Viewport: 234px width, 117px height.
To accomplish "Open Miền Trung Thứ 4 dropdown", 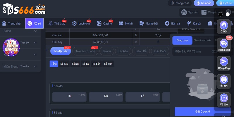I will coord(25,66).
